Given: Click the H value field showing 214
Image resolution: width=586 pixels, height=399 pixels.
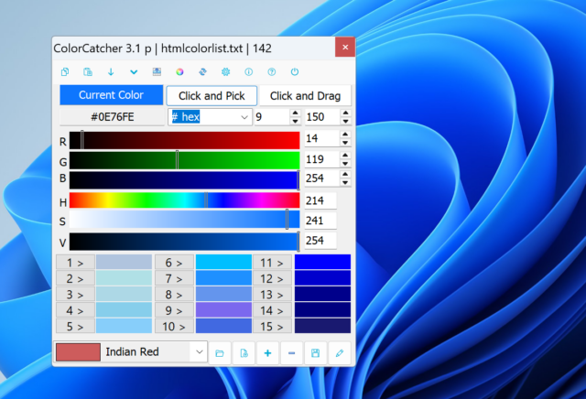Looking at the screenshot, I should tap(320, 200).
